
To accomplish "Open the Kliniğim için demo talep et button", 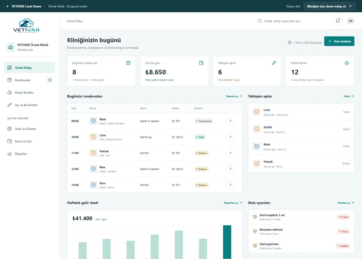I will [x=329, y=6].
